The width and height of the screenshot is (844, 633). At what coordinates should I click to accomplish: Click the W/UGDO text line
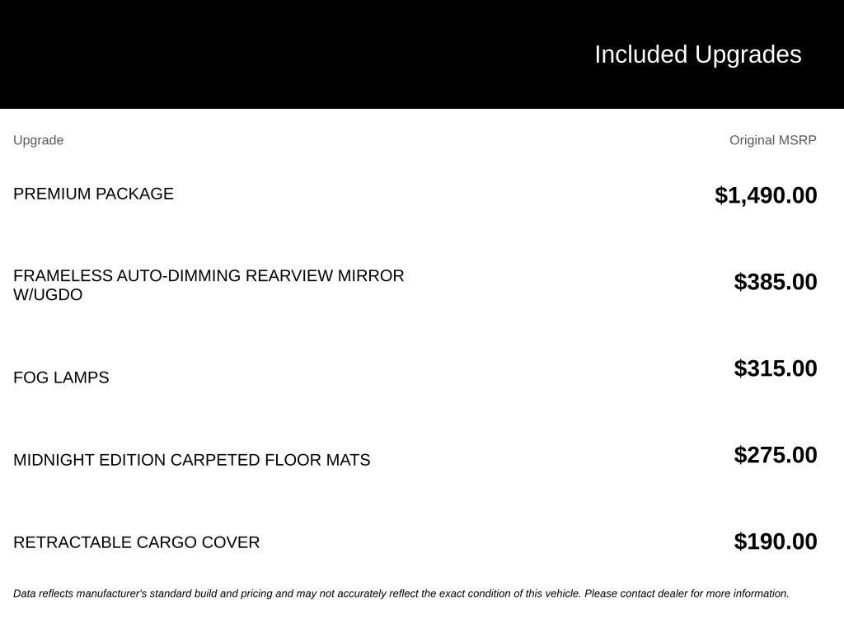click(48, 295)
